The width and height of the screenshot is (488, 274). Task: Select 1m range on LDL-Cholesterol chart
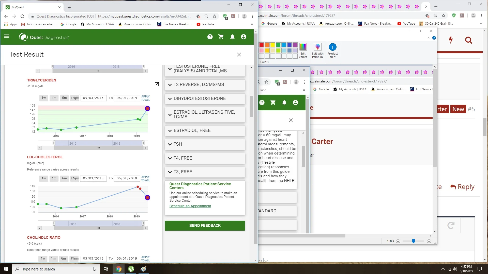[54, 178]
